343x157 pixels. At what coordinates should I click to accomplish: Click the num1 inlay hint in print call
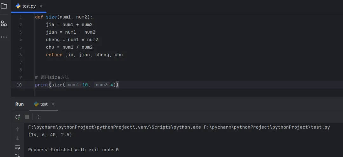coord(74,85)
